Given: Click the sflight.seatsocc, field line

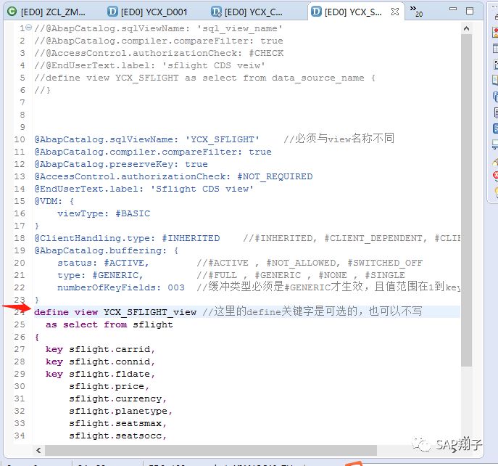Looking at the screenshot, I should tap(118, 436).
